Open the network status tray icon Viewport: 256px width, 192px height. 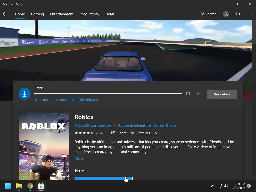[x=220, y=186]
